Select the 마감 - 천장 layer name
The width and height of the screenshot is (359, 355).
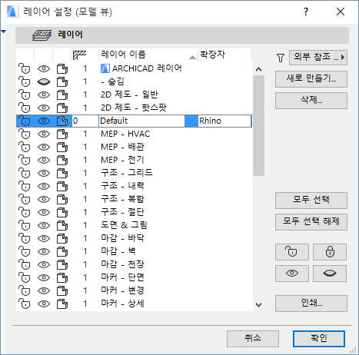(122, 264)
